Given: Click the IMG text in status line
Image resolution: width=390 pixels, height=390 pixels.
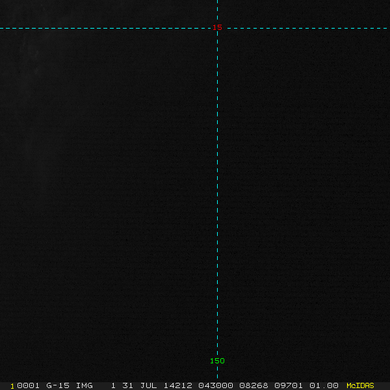Looking at the screenshot, I should tap(84, 385).
